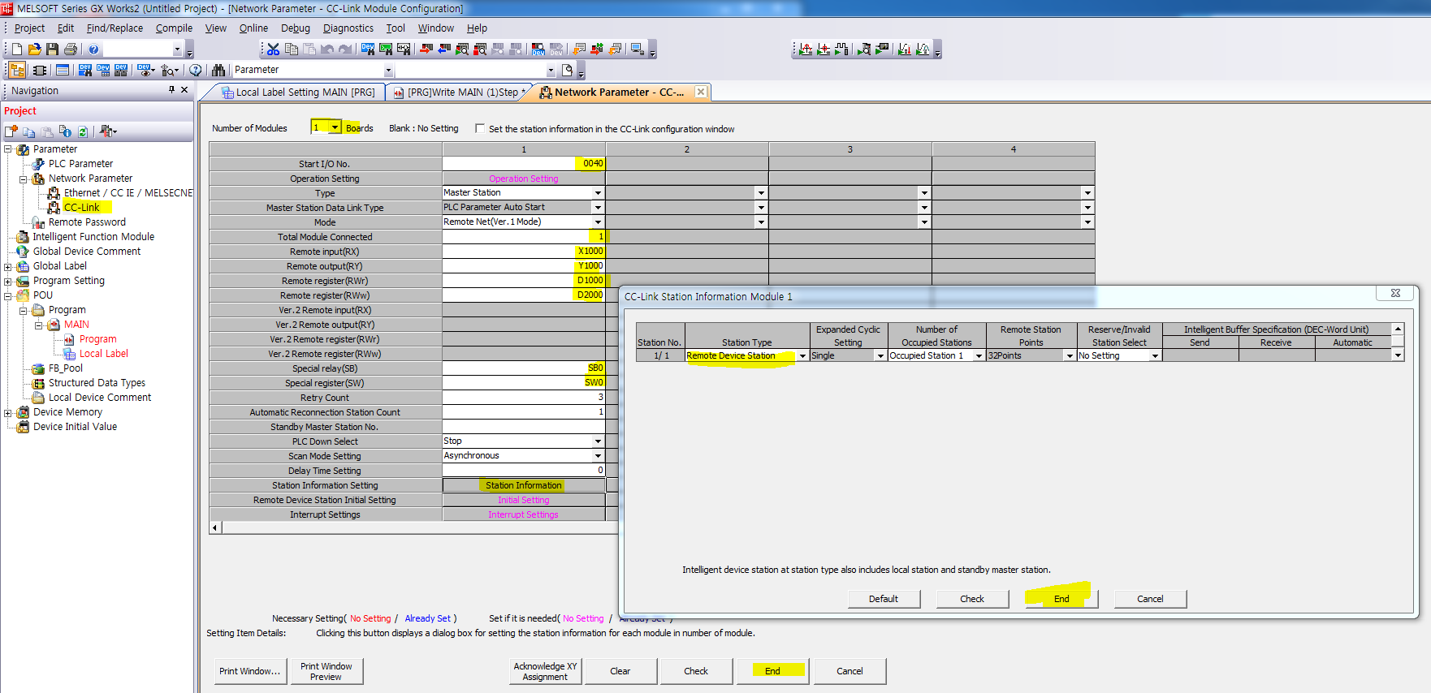Click the Print icon in toolbar
Screen dimensions: 1431x693
pyautogui.click(x=71, y=49)
